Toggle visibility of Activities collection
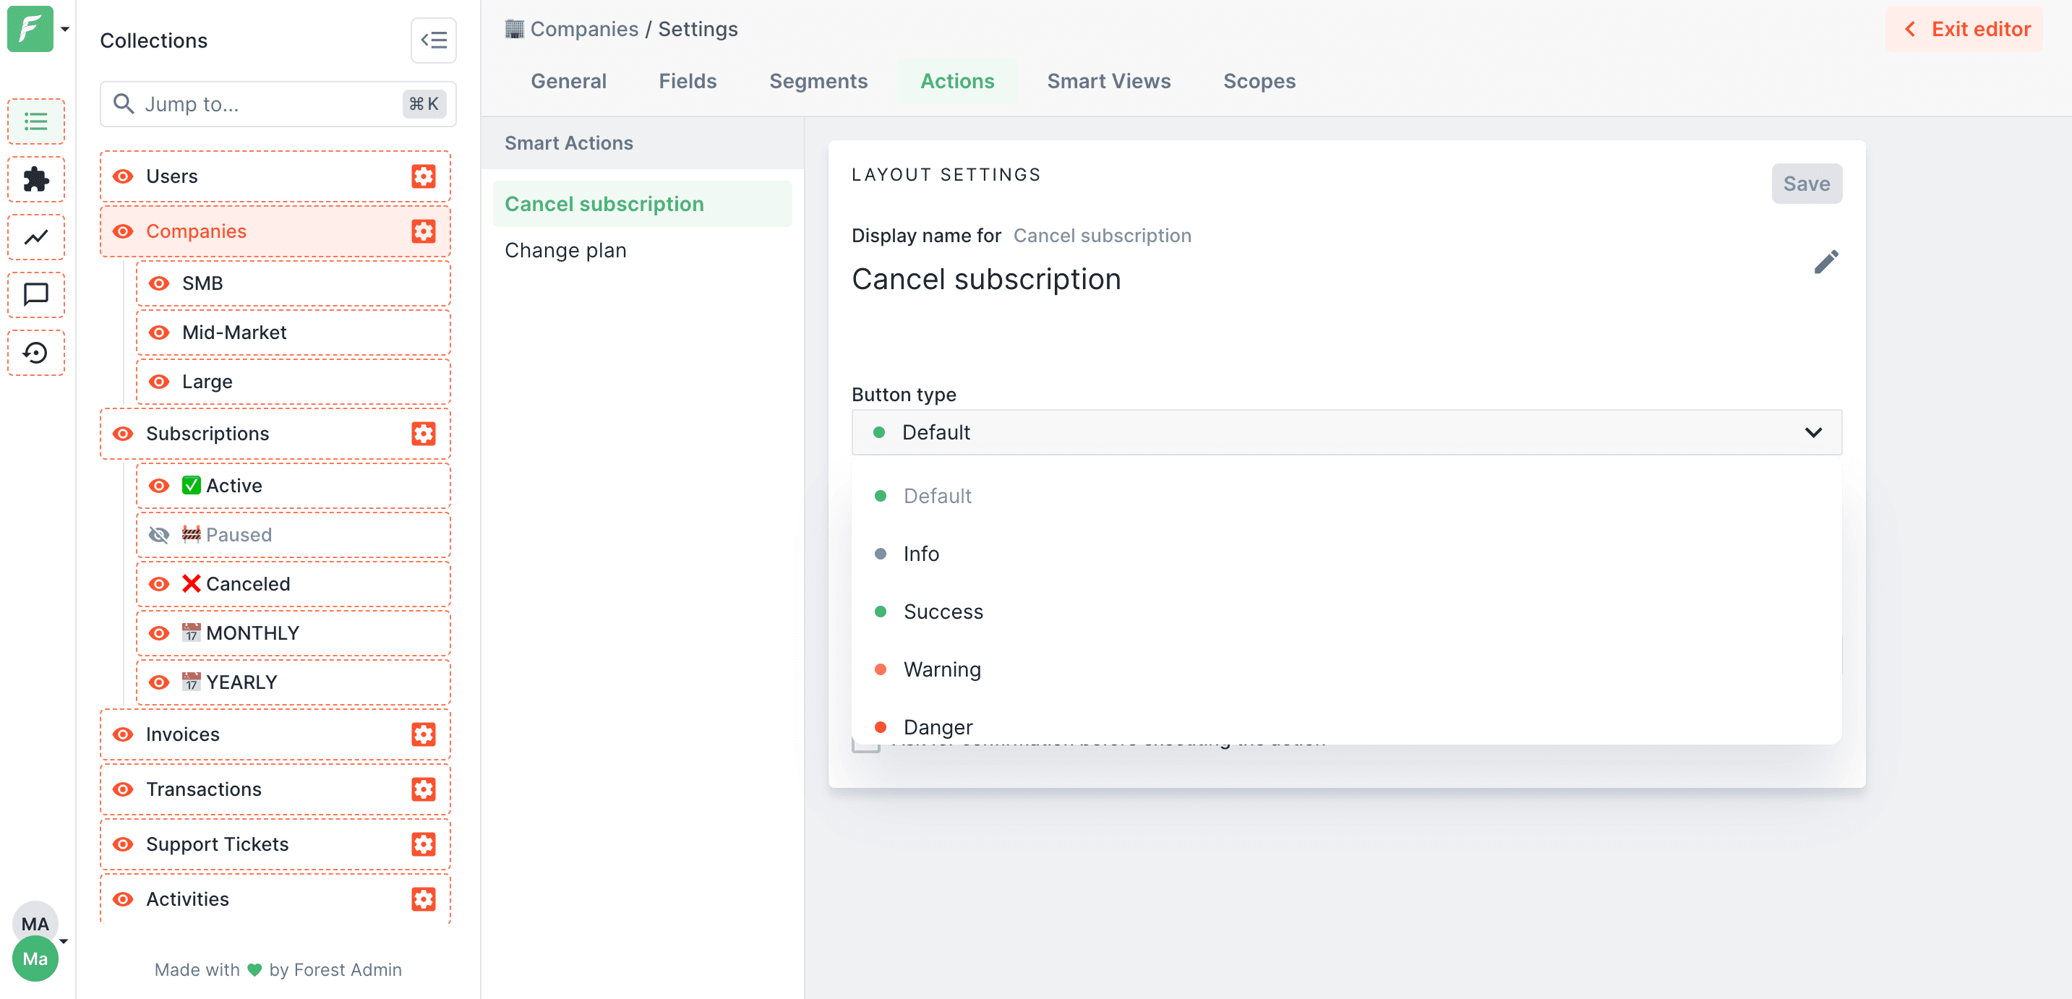2072x999 pixels. [x=123, y=899]
